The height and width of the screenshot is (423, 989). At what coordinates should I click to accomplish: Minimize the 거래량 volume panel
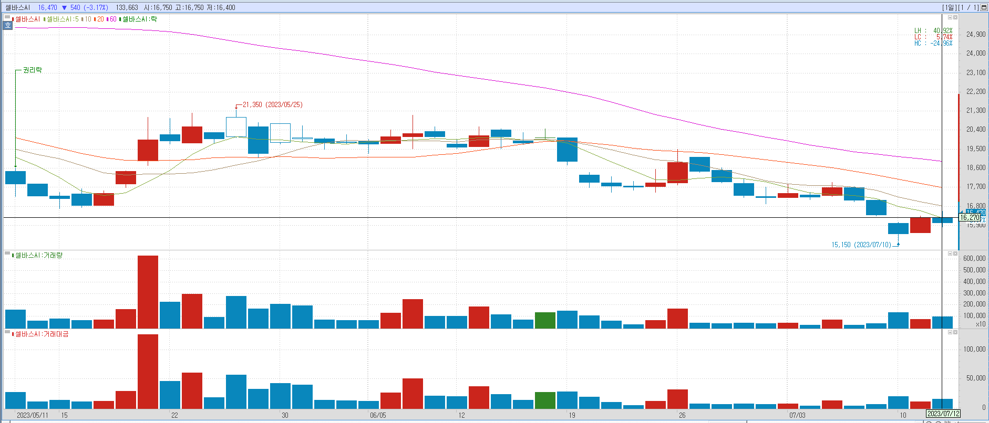pos(950,253)
